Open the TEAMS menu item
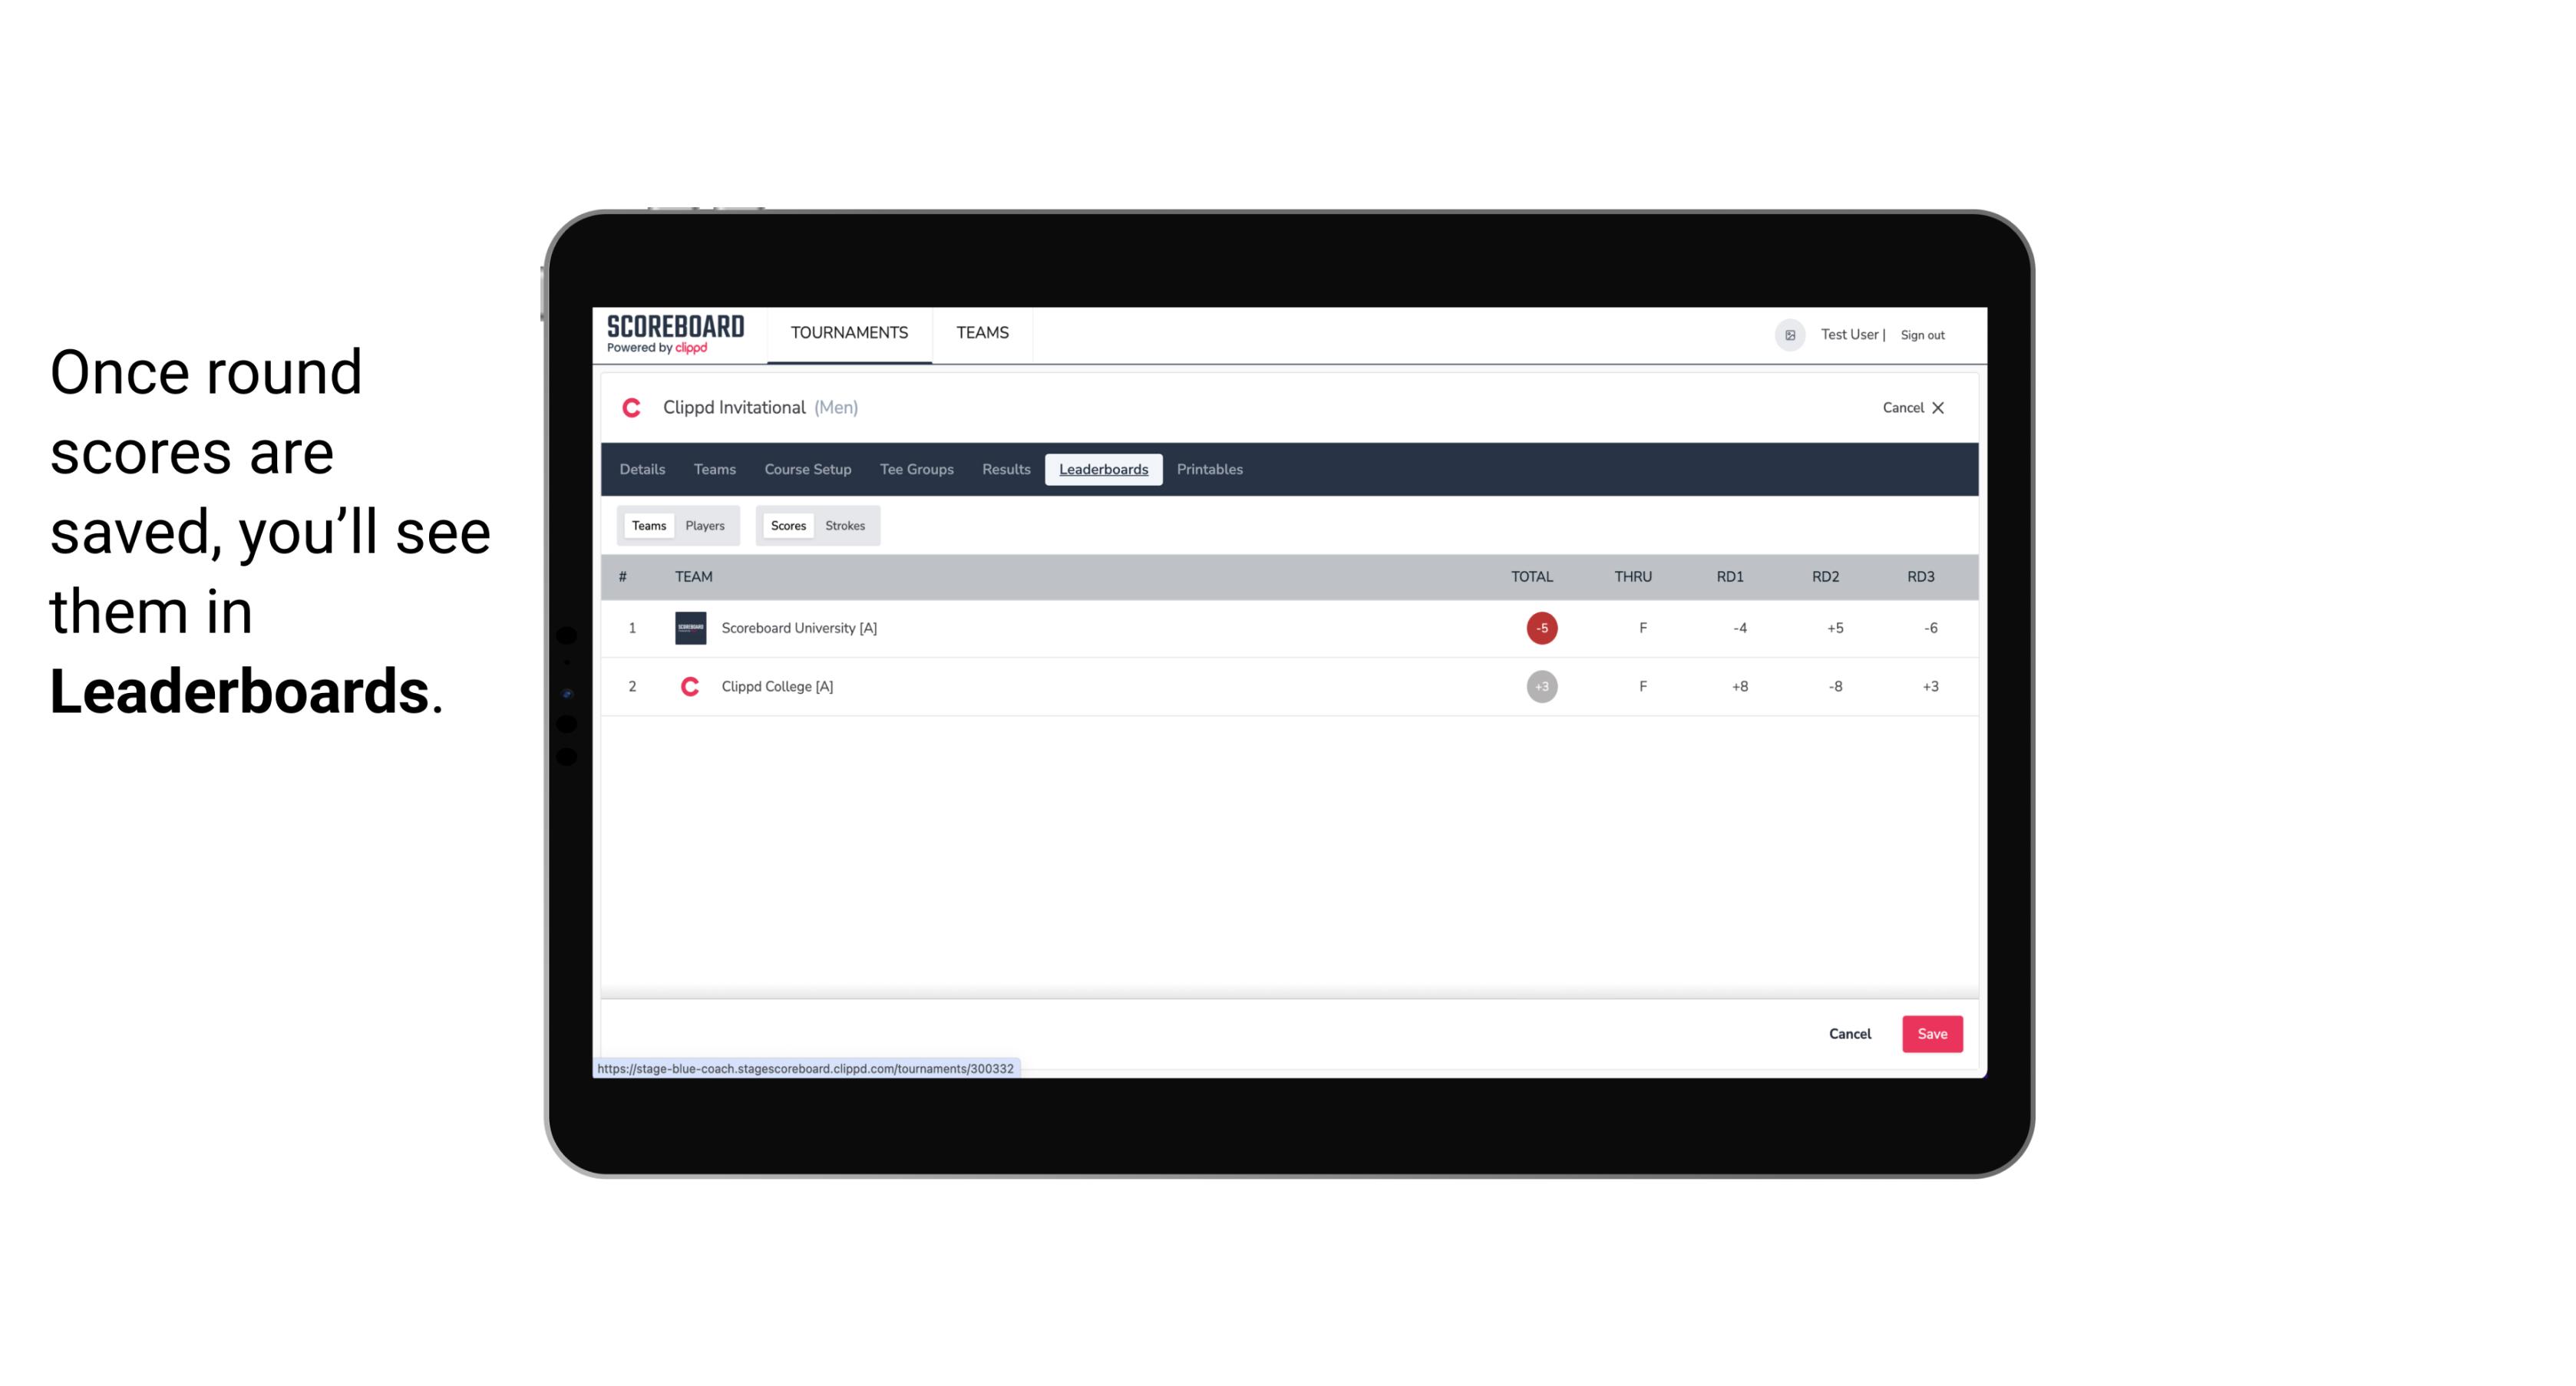 [982, 333]
